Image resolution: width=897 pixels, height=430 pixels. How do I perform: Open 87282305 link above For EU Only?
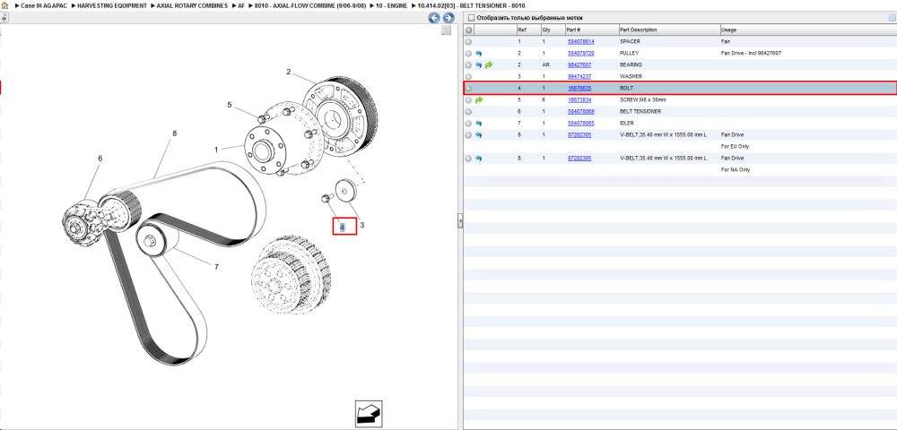579,135
